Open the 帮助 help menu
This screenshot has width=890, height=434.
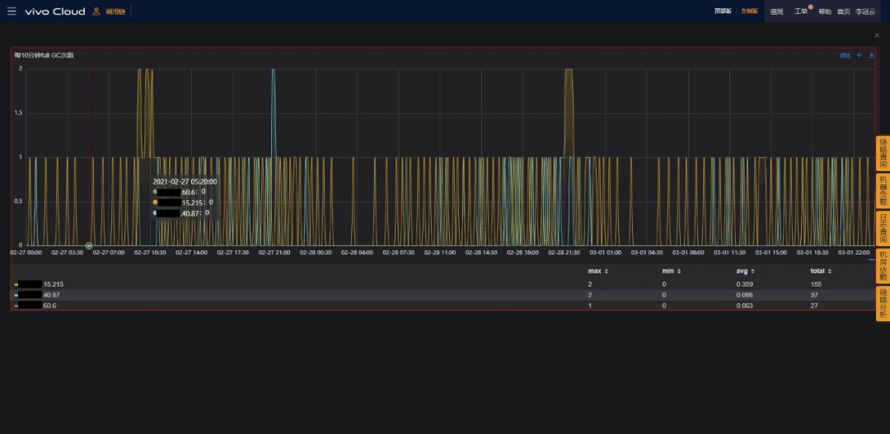tap(825, 12)
